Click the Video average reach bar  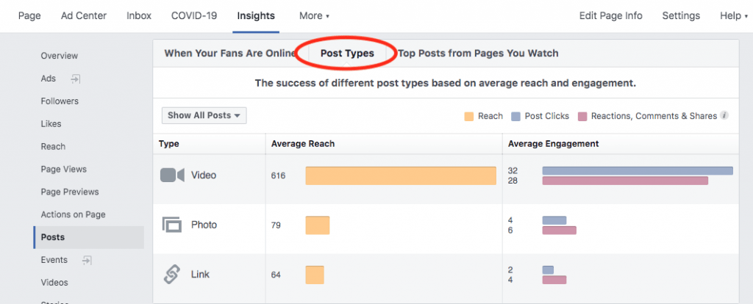[x=401, y=175]
